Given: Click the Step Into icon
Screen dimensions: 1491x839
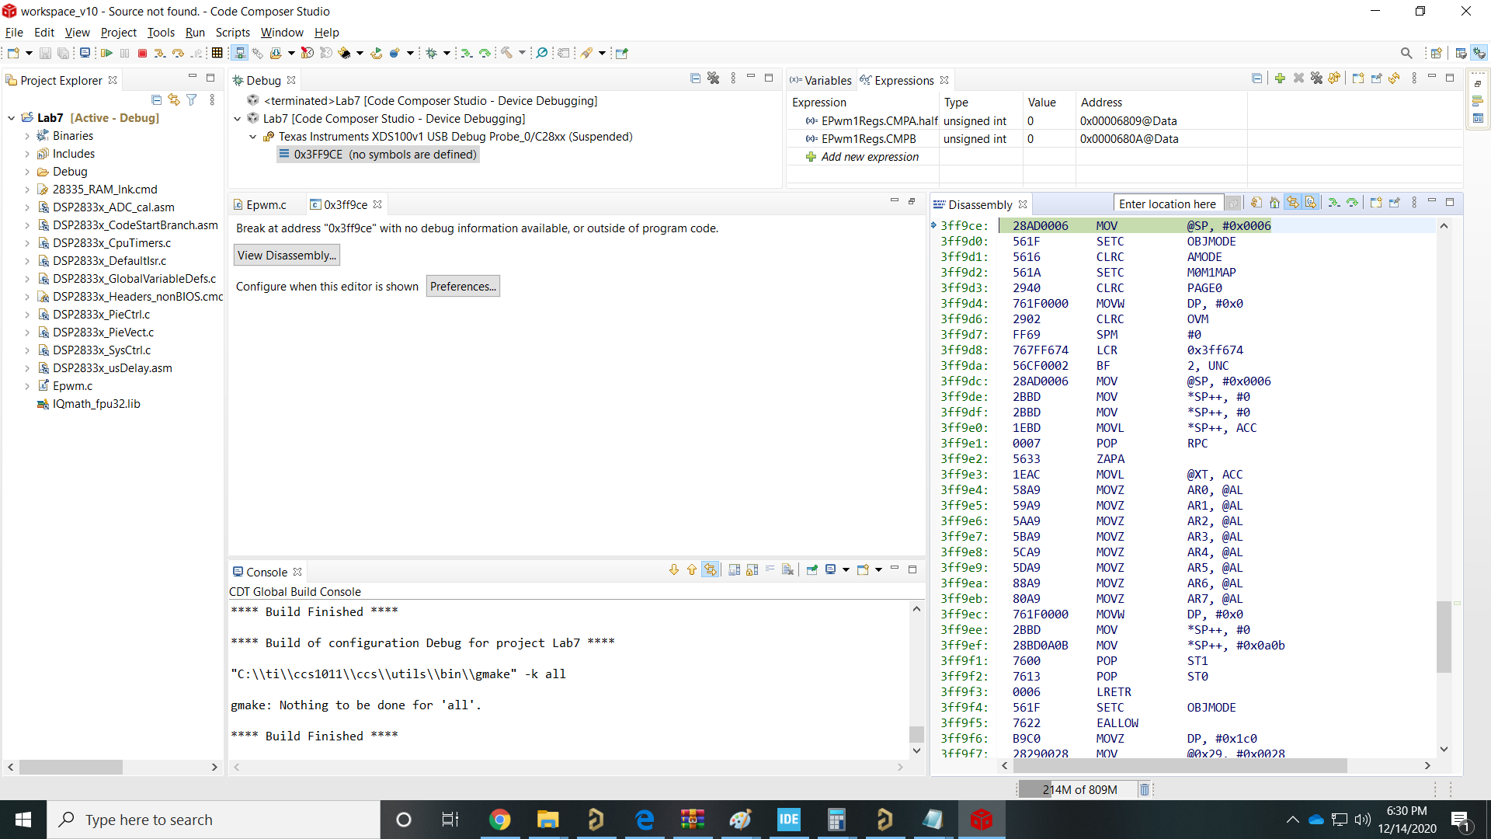Looking at the screenshot, I should pyautogui.click(x=160, y=53).
